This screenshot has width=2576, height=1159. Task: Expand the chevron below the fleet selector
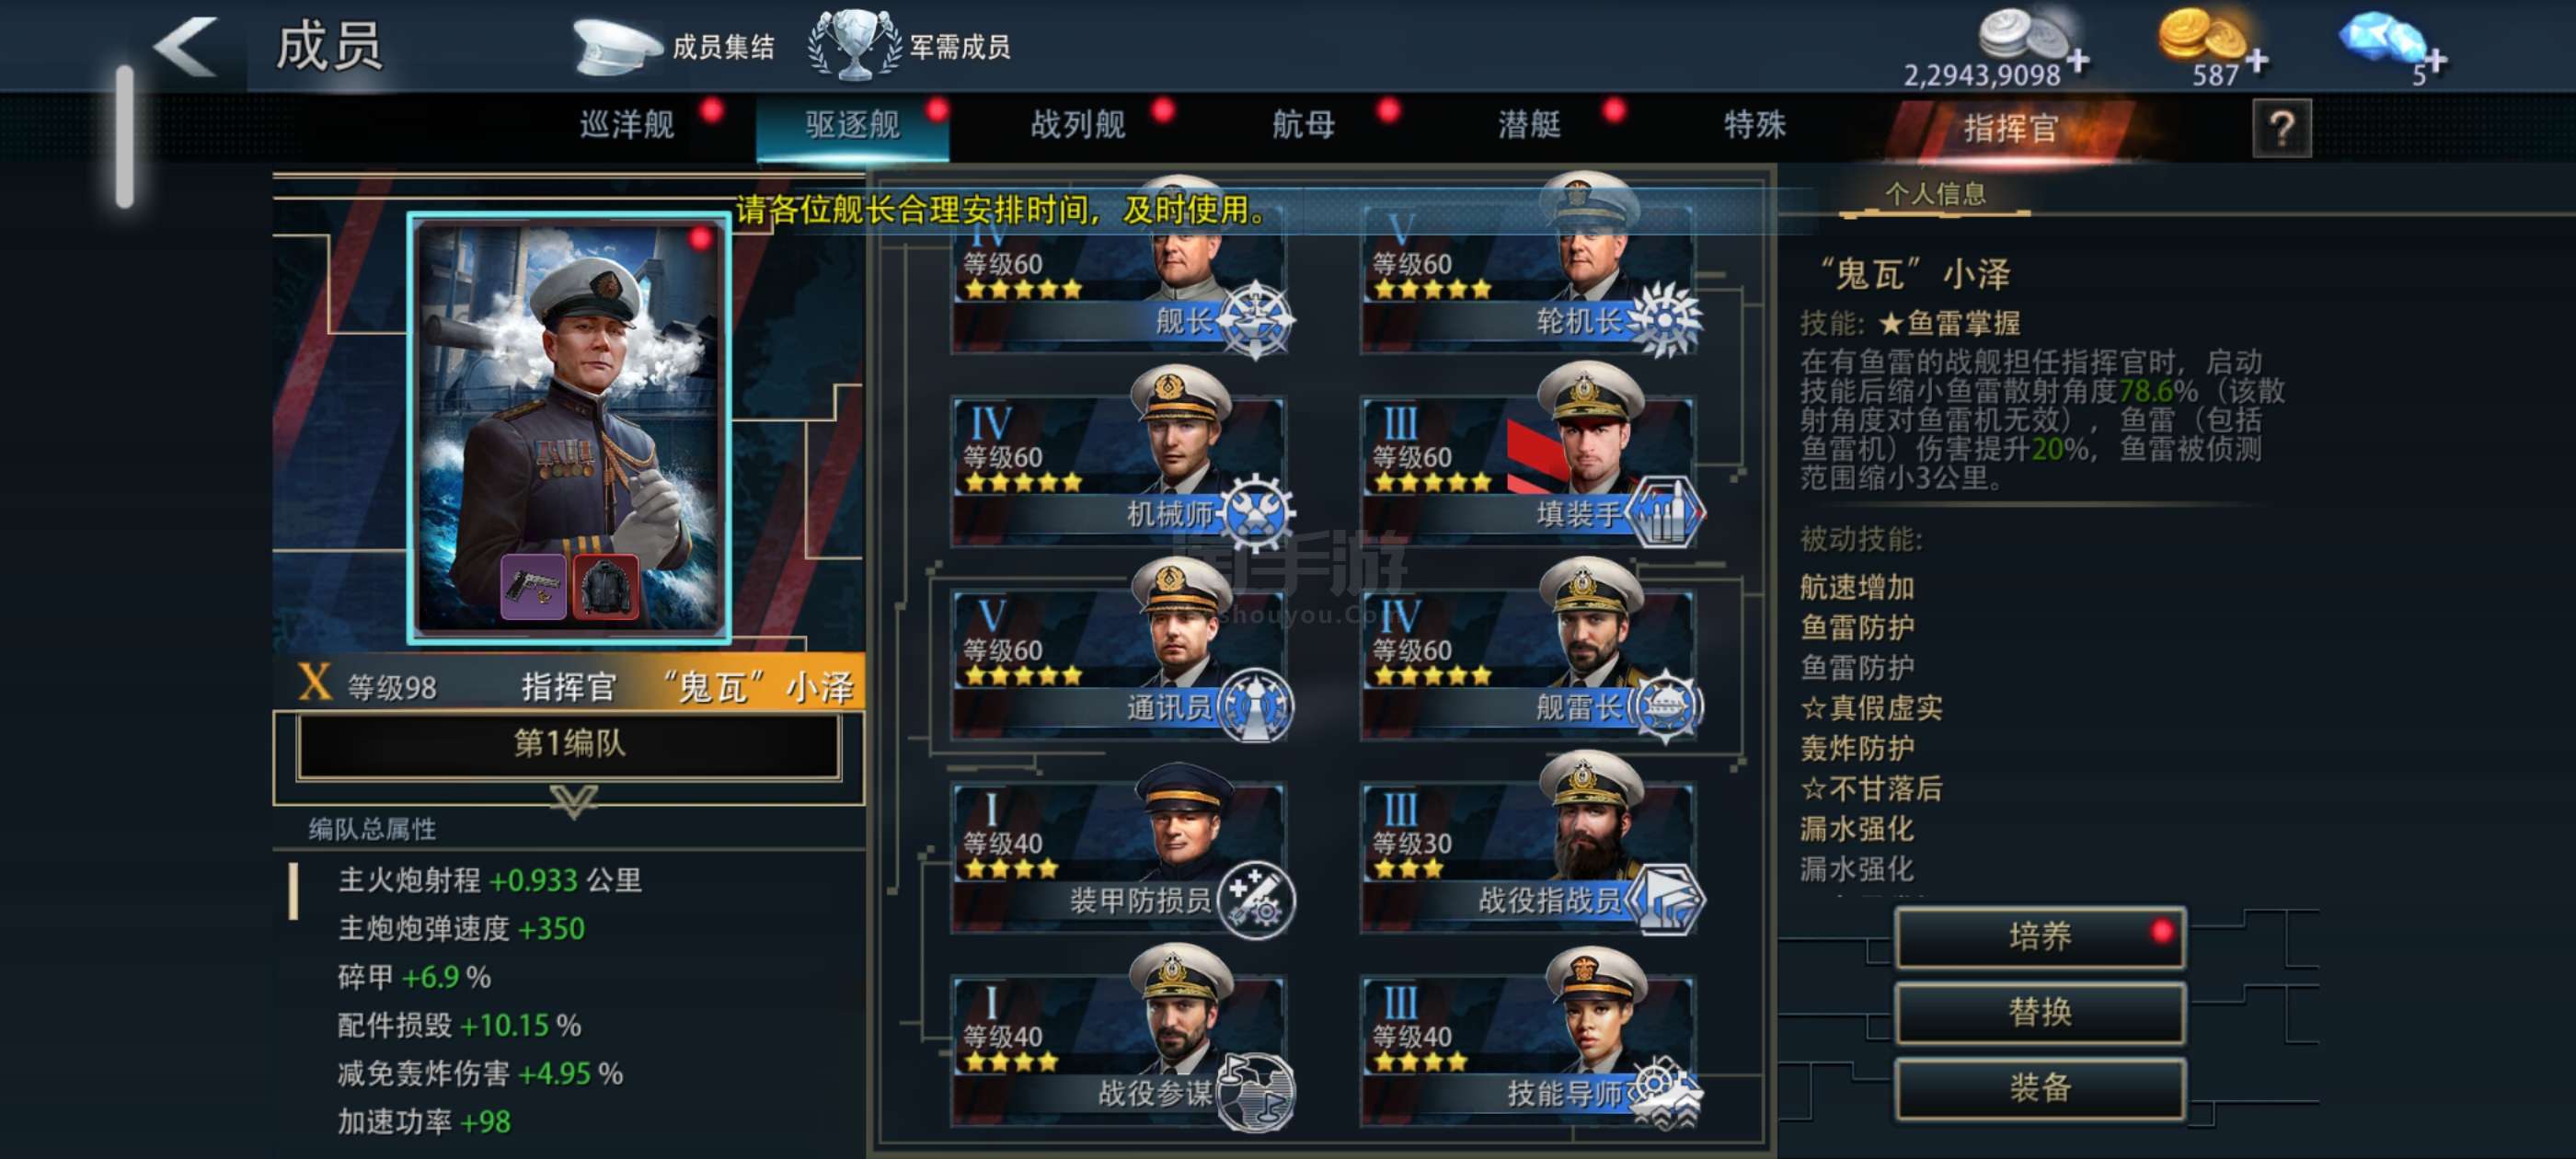click(573, 800)
